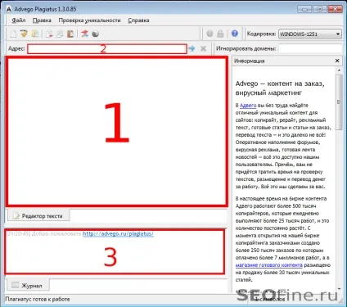Click the info panel scroll-down arrow
The width and height of the screenshot is (347, 307).
click(339, 289)
